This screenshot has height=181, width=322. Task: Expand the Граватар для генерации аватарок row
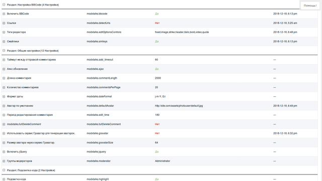(x=4, y=133)
